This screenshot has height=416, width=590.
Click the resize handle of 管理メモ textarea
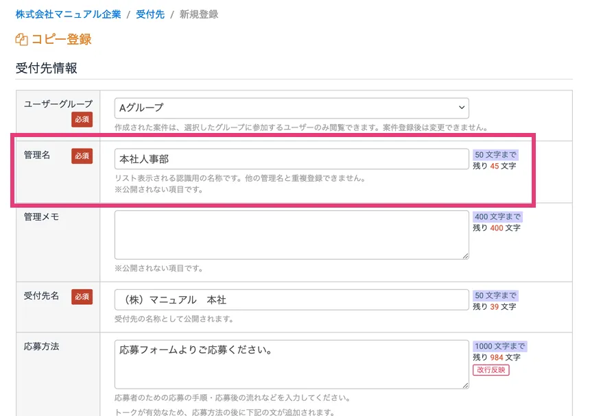coord(465,256)
